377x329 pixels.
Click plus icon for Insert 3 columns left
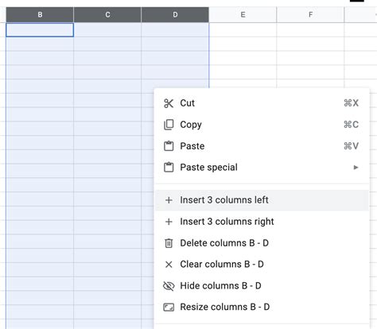tap(169, 200)
